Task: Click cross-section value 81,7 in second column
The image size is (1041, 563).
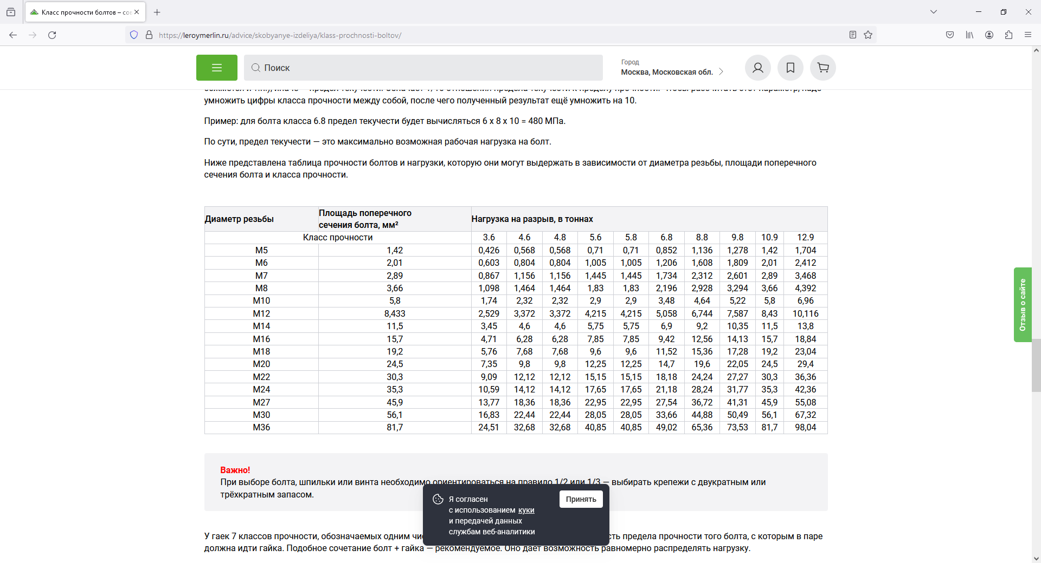Action: pos(395,427)
